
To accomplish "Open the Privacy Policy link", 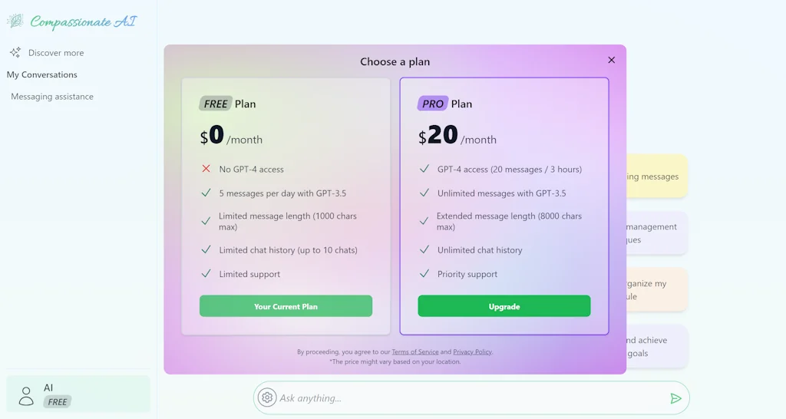I will (x=472, y=351).
